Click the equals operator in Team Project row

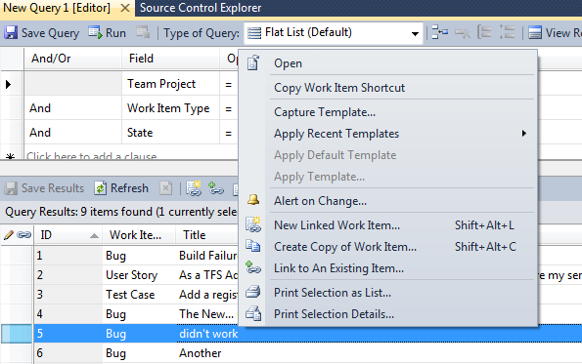tap(228, 85)
